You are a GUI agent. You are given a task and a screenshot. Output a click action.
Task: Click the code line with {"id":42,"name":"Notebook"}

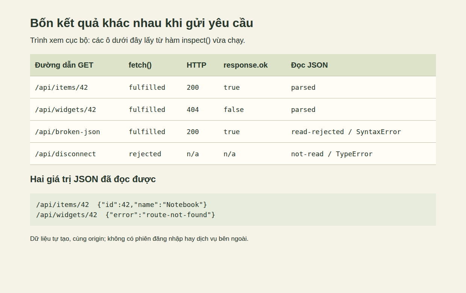click(x=122, y=205)
